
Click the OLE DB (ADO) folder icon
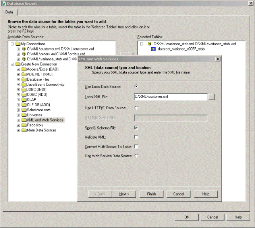click(x=24, y=105)
